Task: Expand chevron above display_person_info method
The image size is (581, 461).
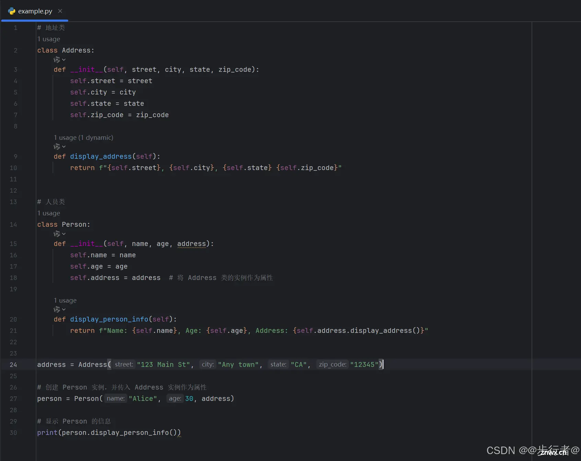Action: pos(64,310)
